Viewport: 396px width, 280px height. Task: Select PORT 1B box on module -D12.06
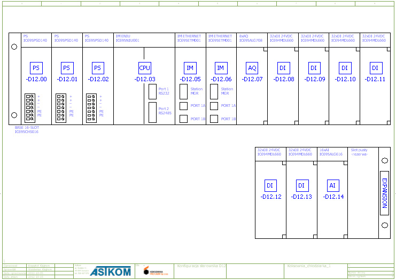tap(214, 119)
